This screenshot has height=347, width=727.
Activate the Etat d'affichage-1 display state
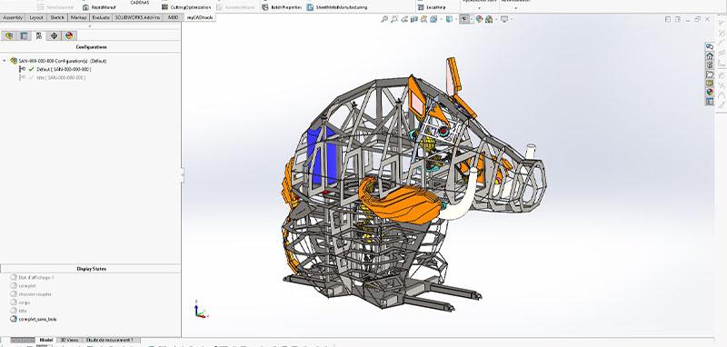click(36, 277)
